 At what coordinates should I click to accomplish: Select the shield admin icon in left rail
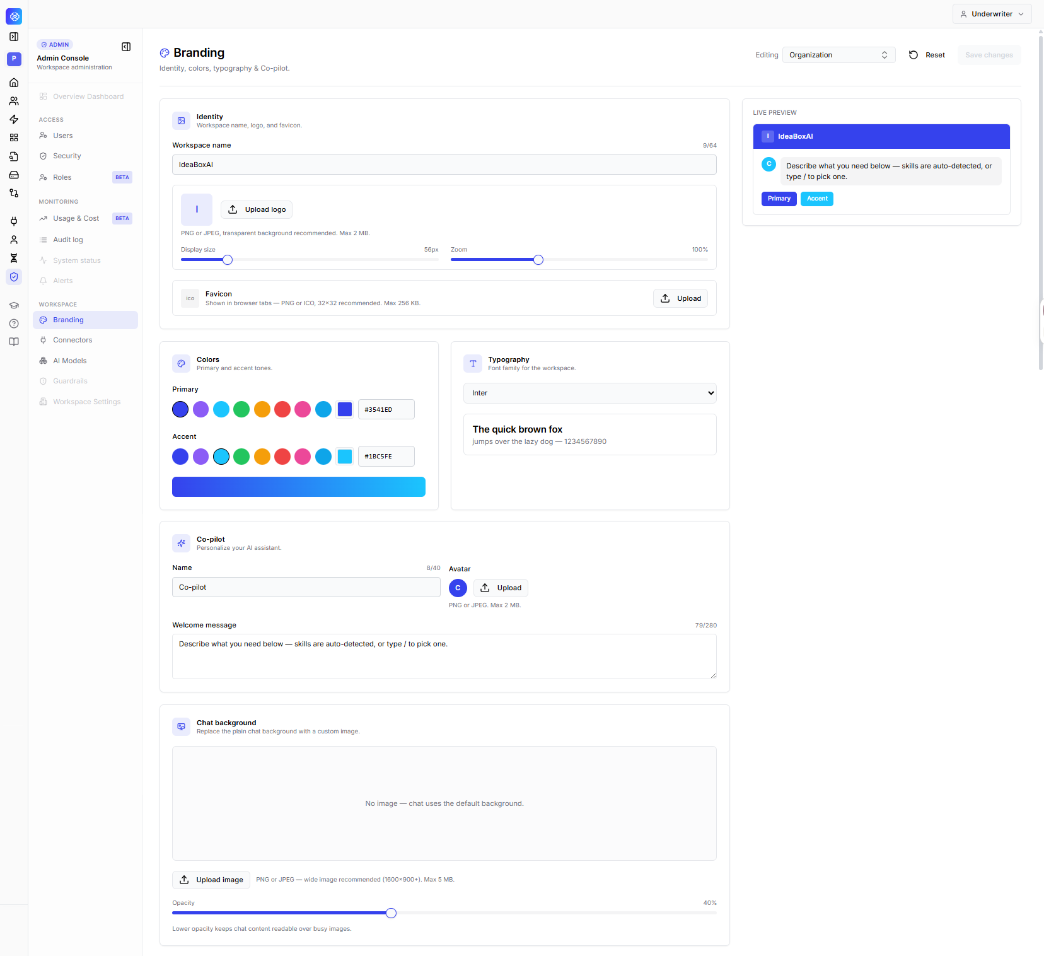point(14,276)
